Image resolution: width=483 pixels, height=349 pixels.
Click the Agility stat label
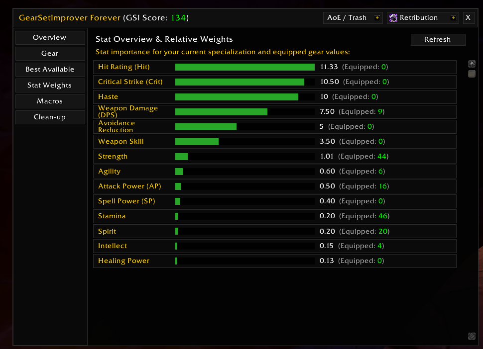[110, 172]
